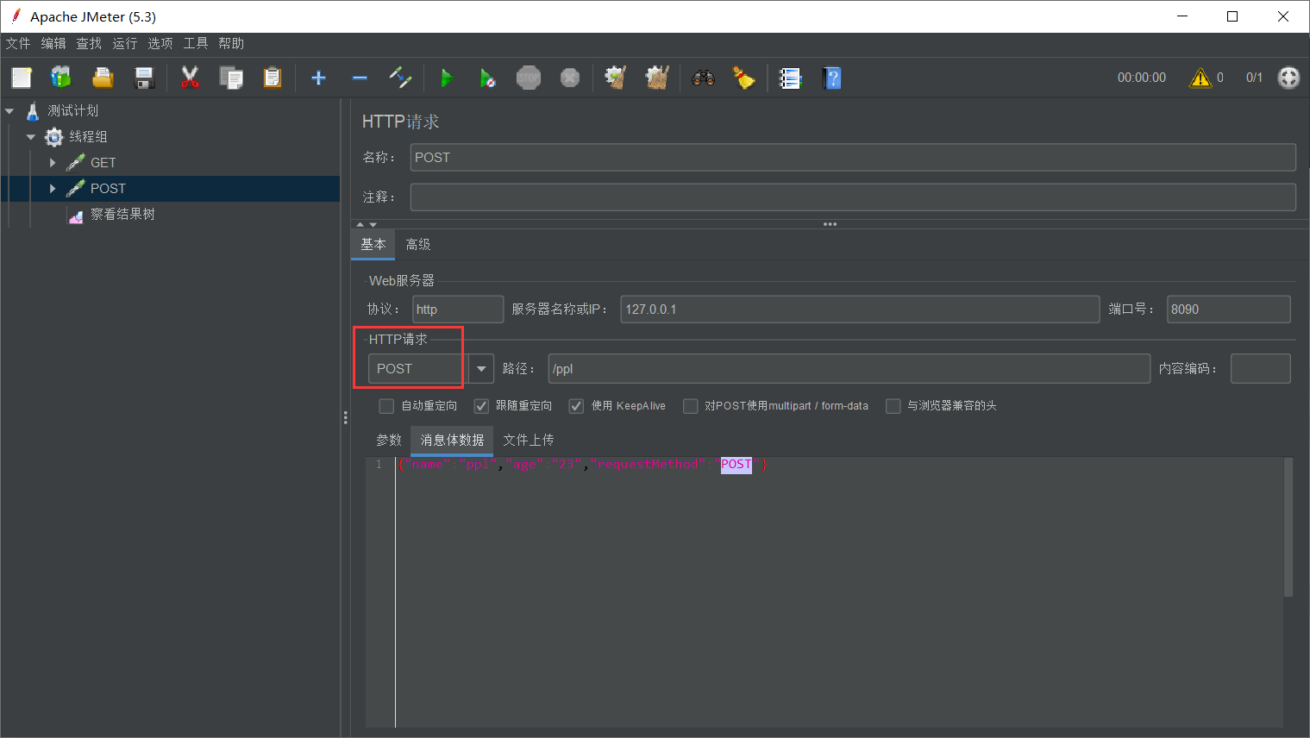This screenshot has height=738, width=1310.
Task: Open the 查找 menu
Action: point(89,43)
